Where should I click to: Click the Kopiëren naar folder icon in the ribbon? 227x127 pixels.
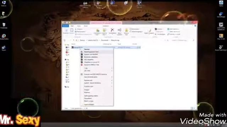point(104,30)
